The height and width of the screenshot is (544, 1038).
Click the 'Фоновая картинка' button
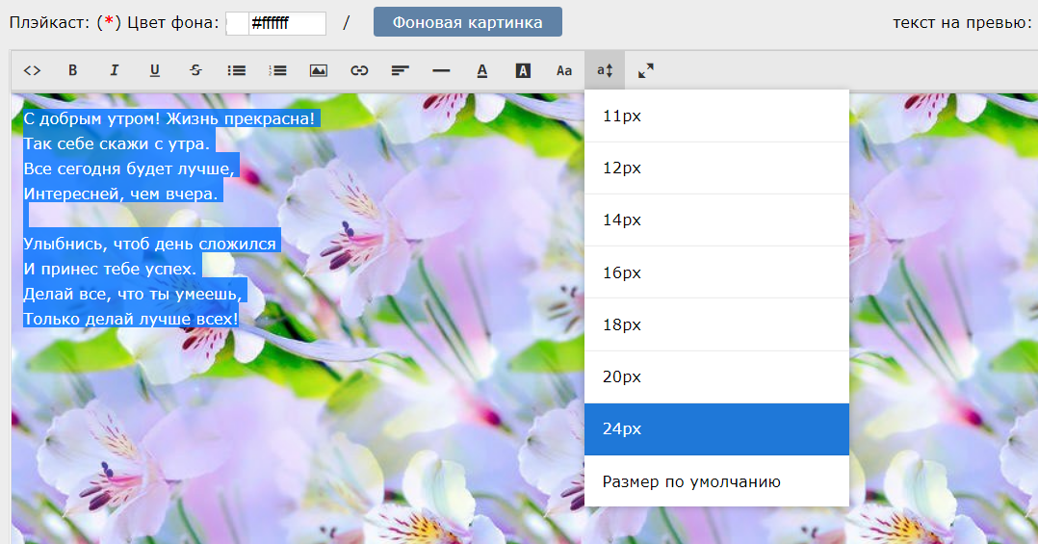(467, 22)
